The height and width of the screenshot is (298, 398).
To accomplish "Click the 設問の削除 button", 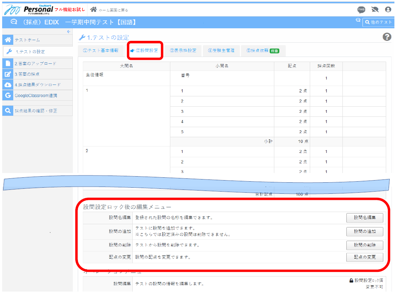I will 365,245.
